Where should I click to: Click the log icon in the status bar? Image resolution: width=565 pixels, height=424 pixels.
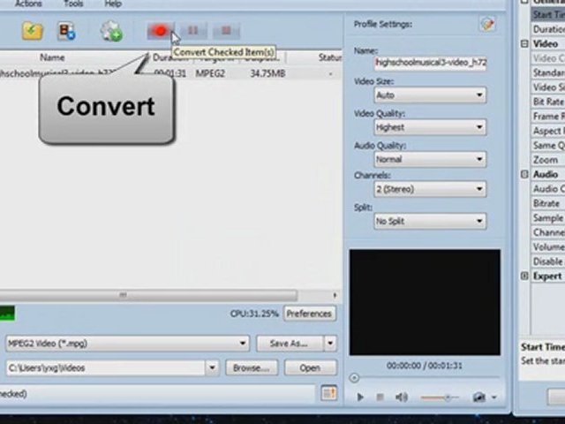[x=328, y=393]
